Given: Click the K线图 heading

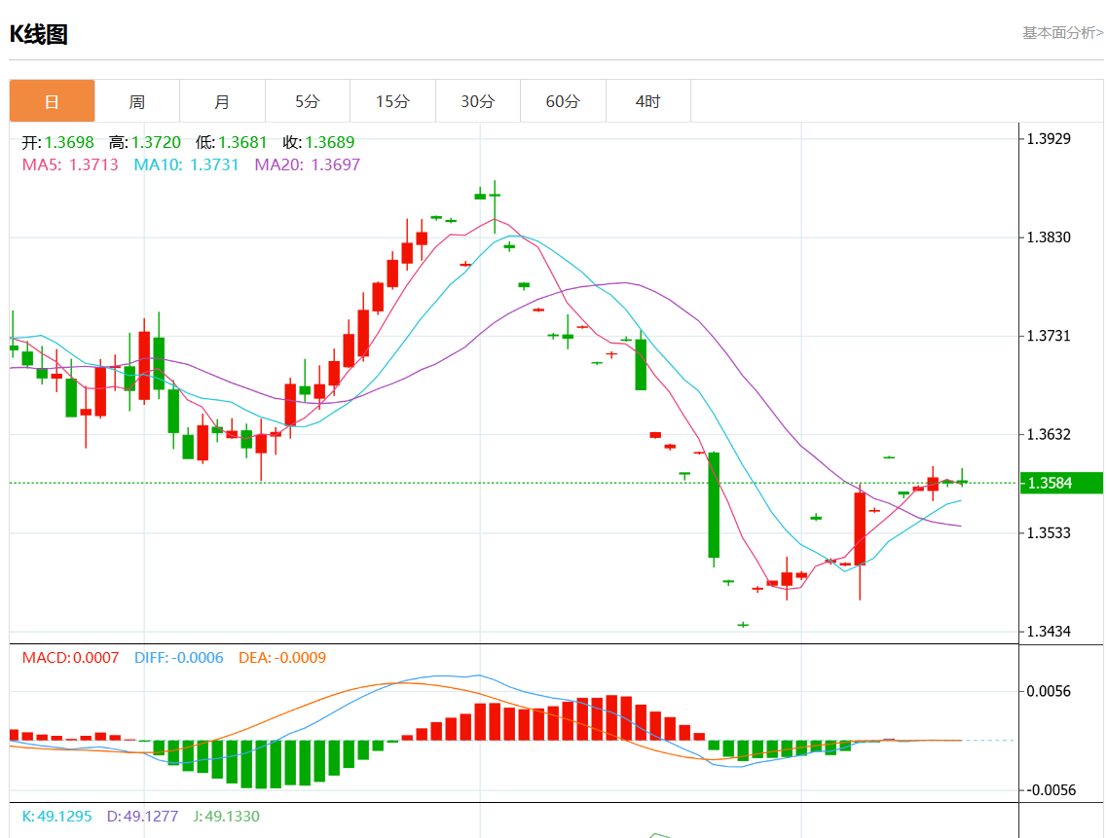Looking at the screenshot, I should (39, 34).
